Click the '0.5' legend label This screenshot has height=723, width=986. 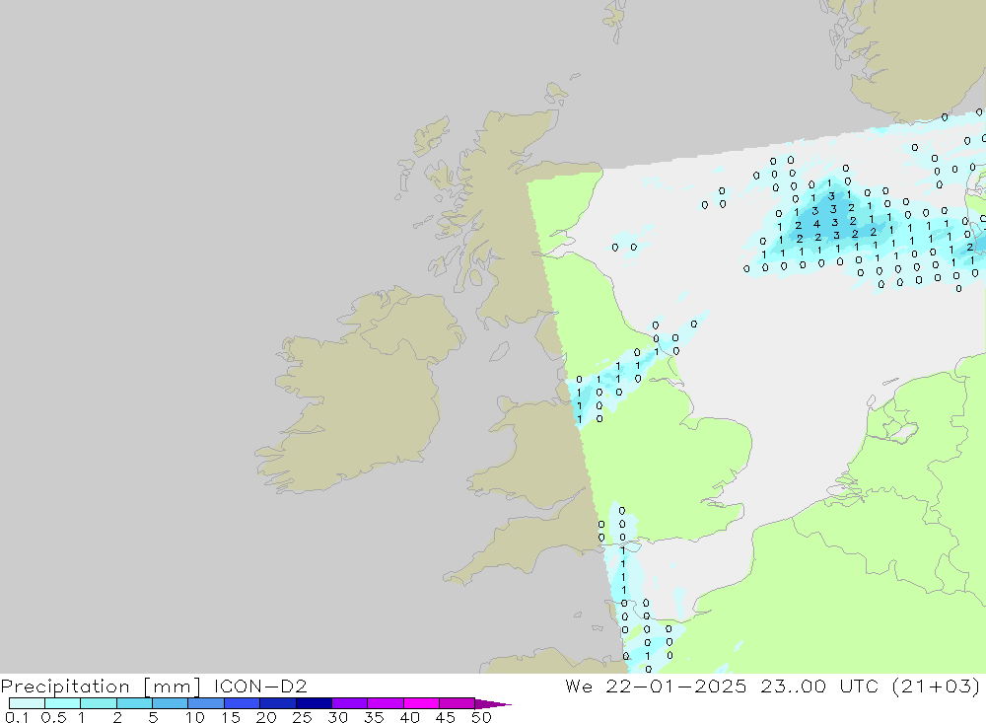(53, 717)
